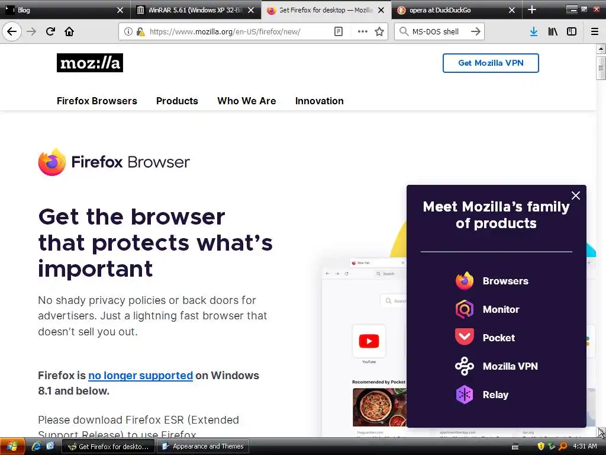Click the Mozilla VPN nodes icon
This screenshot has height=455, width=606.
click(x=464, y=366)
